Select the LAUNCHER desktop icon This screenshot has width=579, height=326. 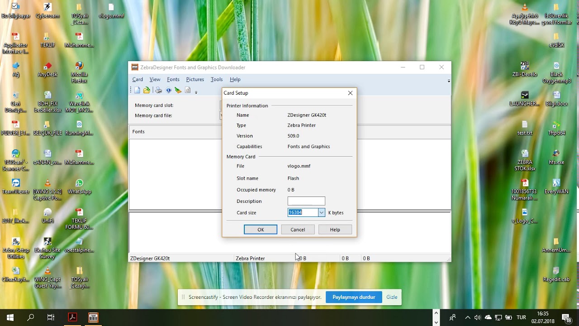tap(525, 99)
